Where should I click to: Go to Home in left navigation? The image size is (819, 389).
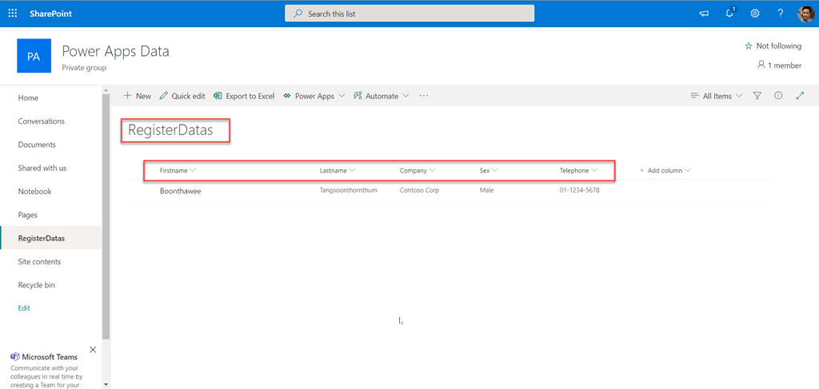tap(28, 98)
